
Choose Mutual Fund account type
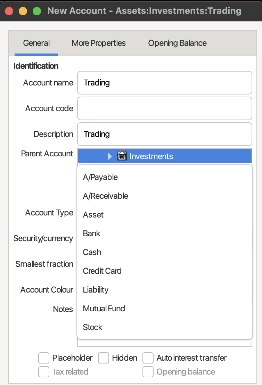coord(165,309)
